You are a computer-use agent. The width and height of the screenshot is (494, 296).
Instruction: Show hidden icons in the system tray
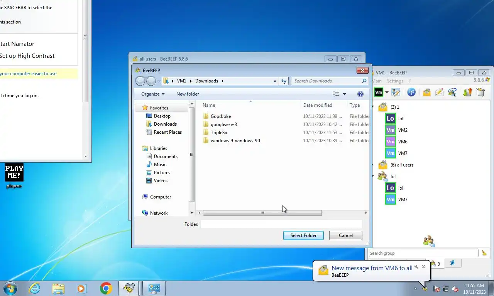tap(416, 289)
